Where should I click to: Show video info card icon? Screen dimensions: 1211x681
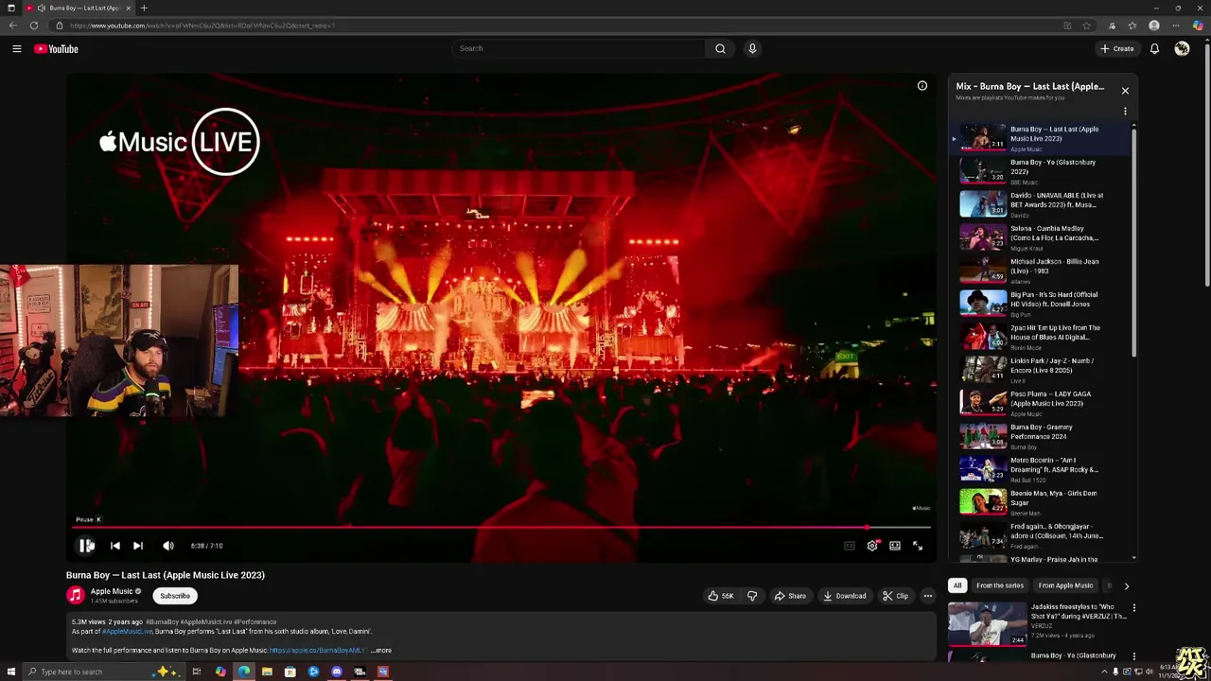tap(922, 86)
